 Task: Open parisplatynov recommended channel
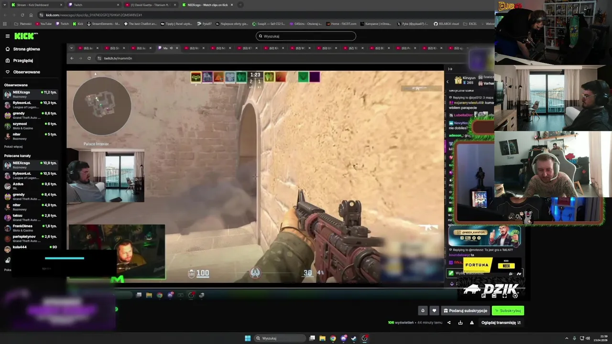(x=30, y=238)
